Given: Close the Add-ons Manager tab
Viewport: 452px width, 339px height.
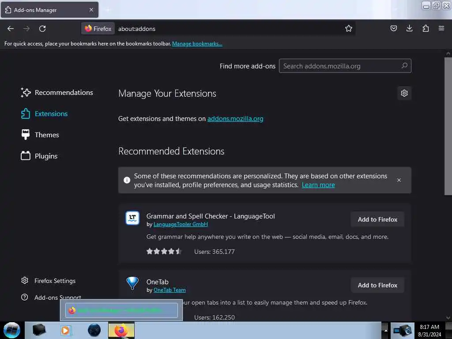Looking at the screenshot, I should coord(91,10).
